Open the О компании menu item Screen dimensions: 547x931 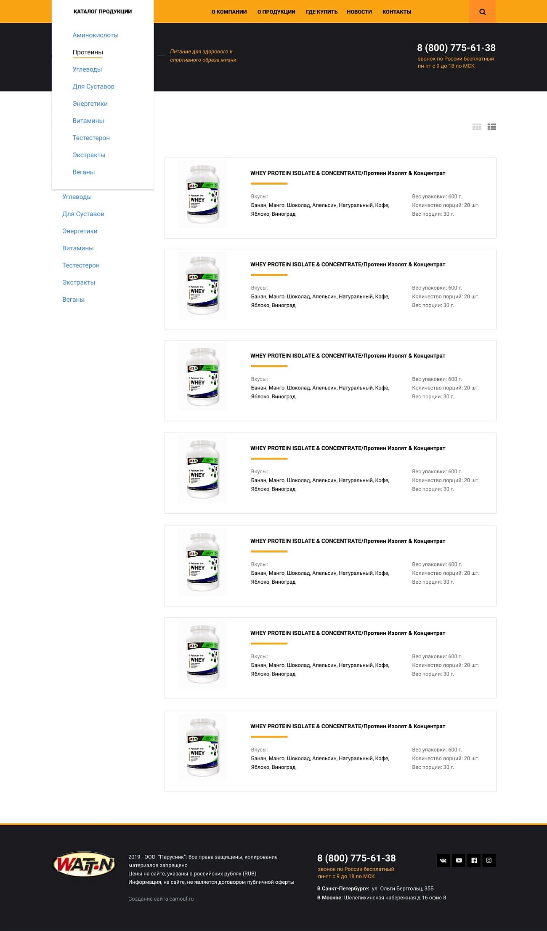229,12
